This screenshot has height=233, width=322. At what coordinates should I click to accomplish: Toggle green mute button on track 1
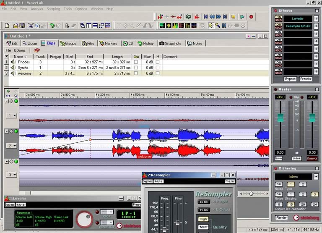16,101
